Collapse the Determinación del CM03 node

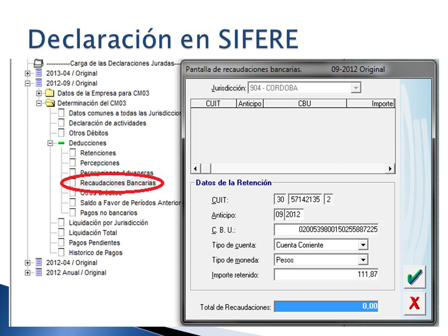[39, 103]
